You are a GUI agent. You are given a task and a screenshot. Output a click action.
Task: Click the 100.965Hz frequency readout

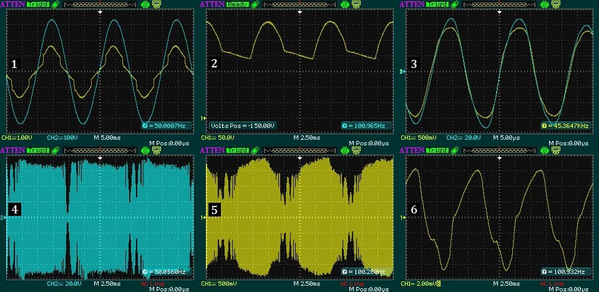[367, 126]
